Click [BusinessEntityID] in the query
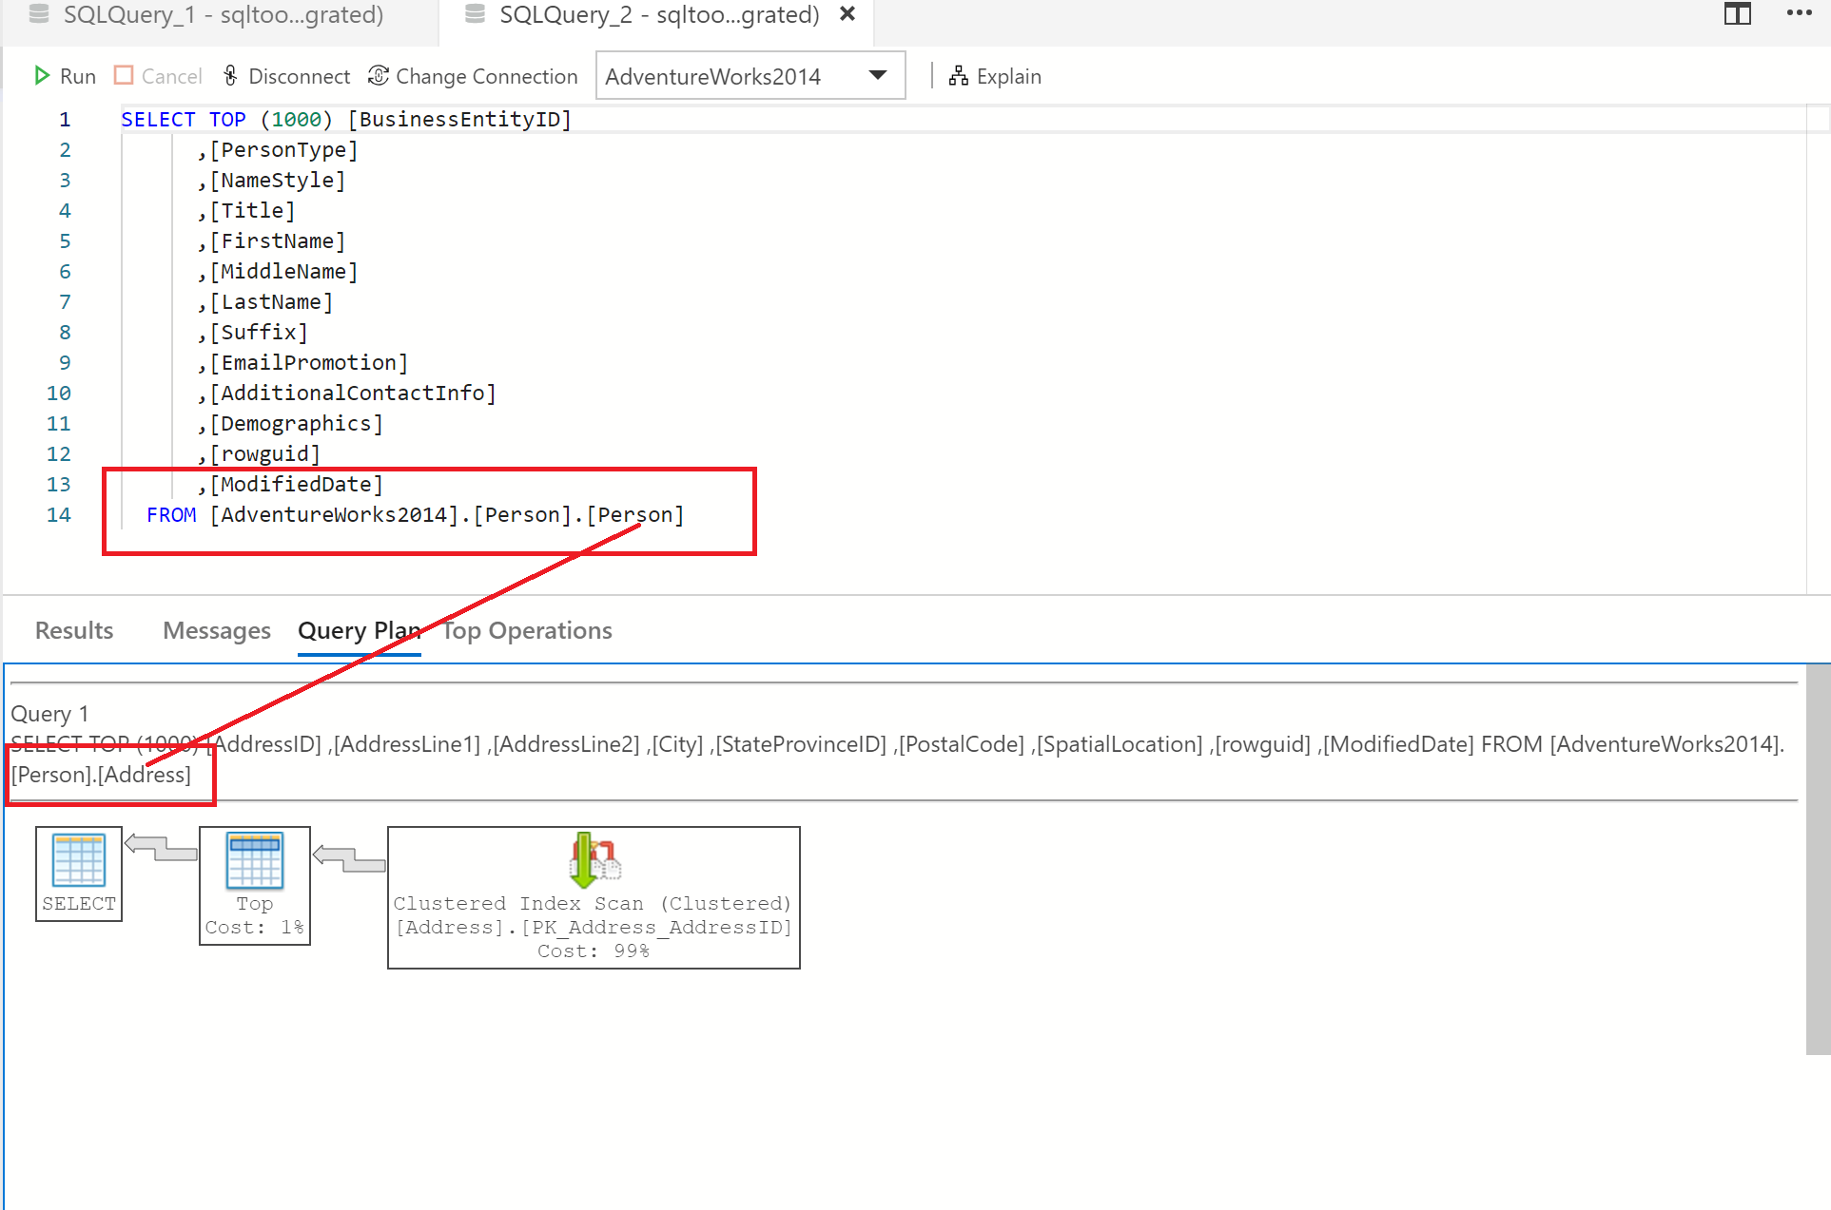This screenshot has height=1210, width=1831. coord(459,119)
